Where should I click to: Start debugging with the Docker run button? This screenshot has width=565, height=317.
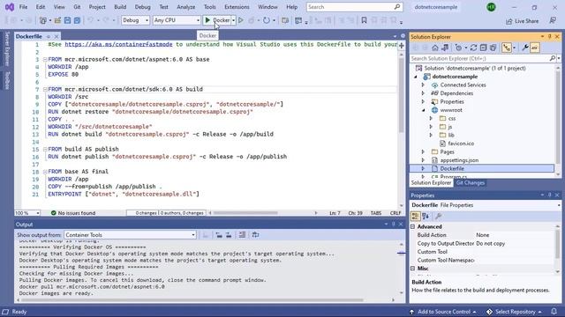pos(217,20)
